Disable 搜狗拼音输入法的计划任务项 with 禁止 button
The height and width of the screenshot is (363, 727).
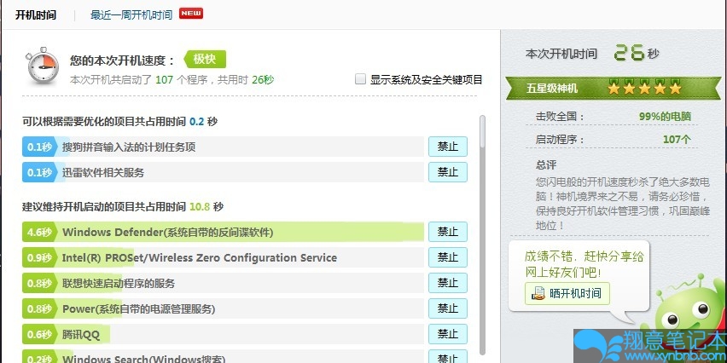pyautogui.click(x=447, y=147)
